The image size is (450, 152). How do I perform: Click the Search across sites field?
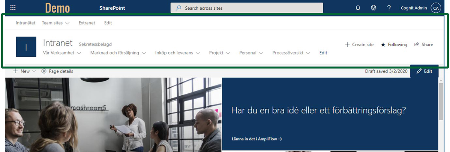tap(247, 8)
